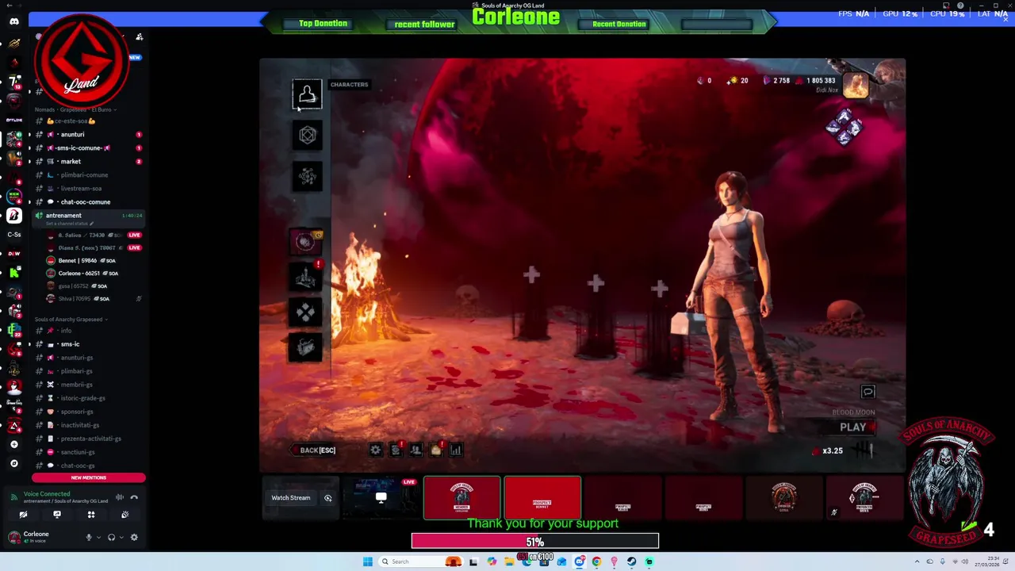Open the info channel
The height and width of the screenshot is (571, 1015).
[x=87, y=331]
